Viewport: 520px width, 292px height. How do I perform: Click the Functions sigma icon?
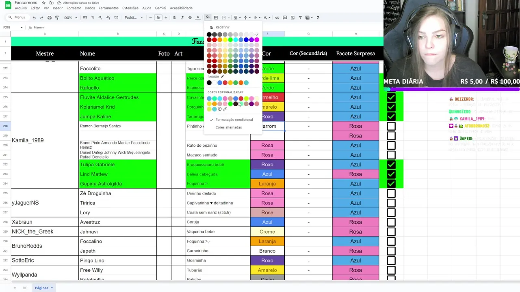(x=318, y=17)
